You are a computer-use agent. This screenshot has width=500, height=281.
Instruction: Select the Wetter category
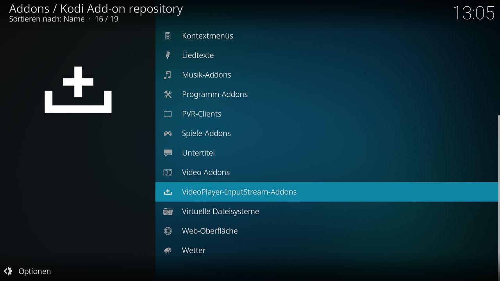[x=327, y=251]
